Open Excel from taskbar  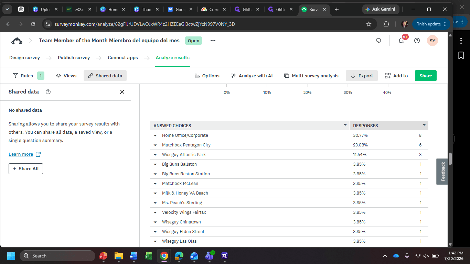[x=149, y=256]
